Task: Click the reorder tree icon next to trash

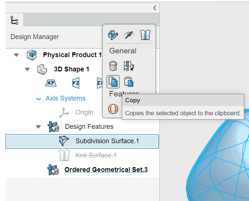Action: [129, 66]
